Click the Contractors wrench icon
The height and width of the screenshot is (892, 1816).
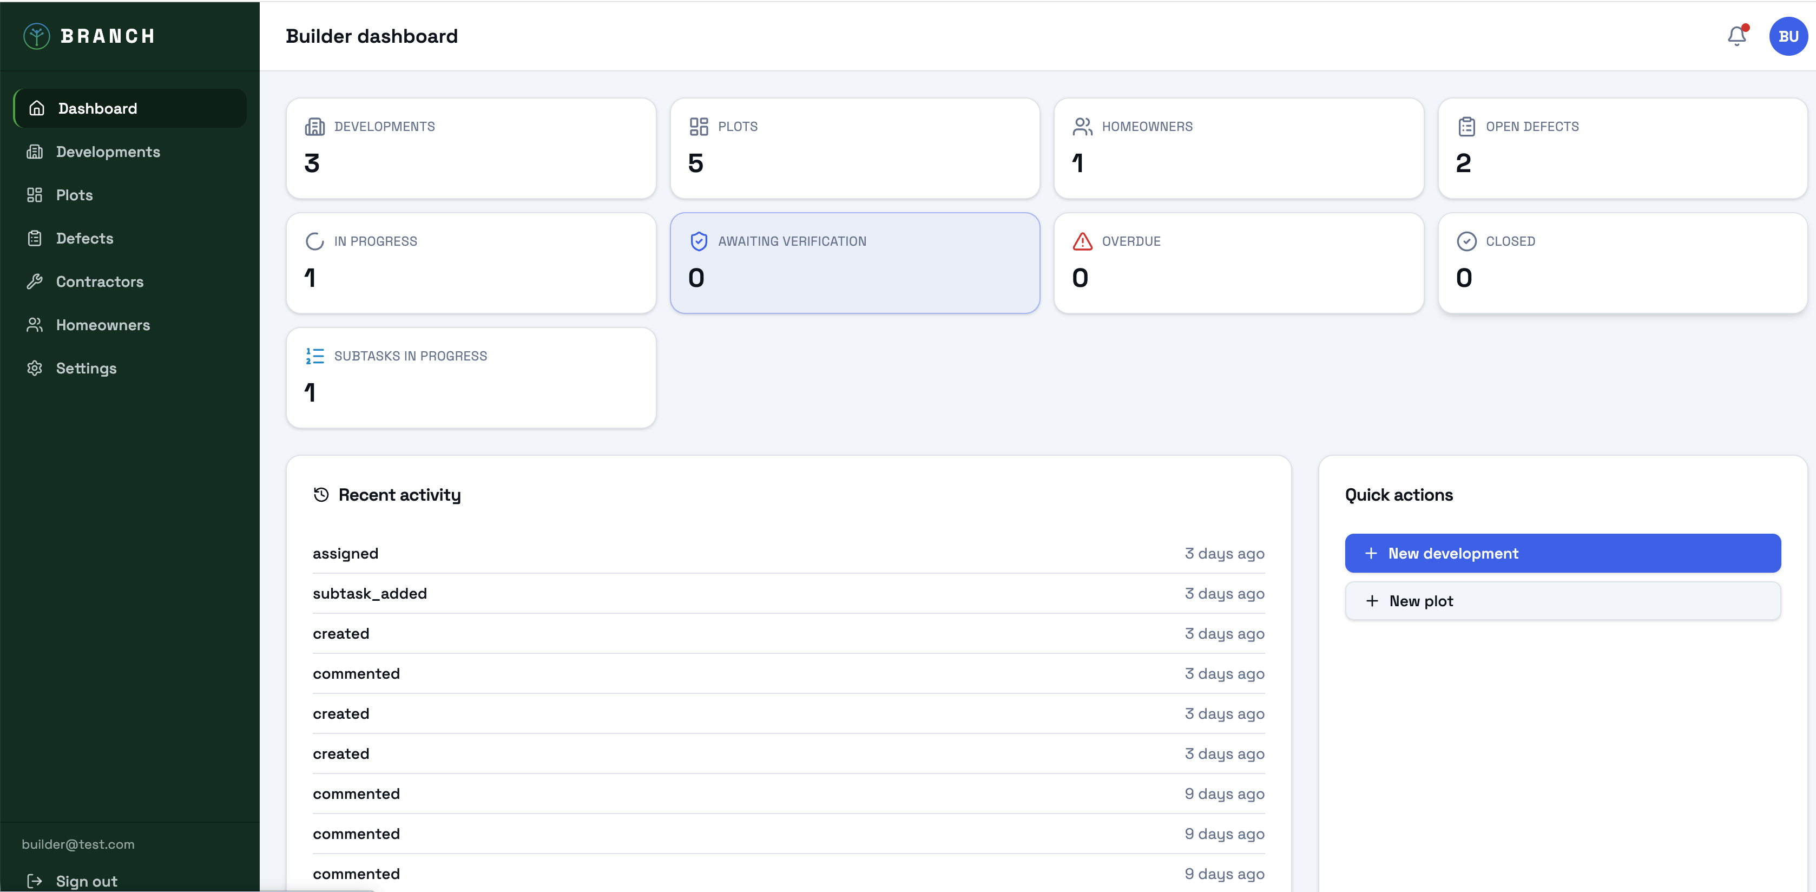click(x=35, y=282)
